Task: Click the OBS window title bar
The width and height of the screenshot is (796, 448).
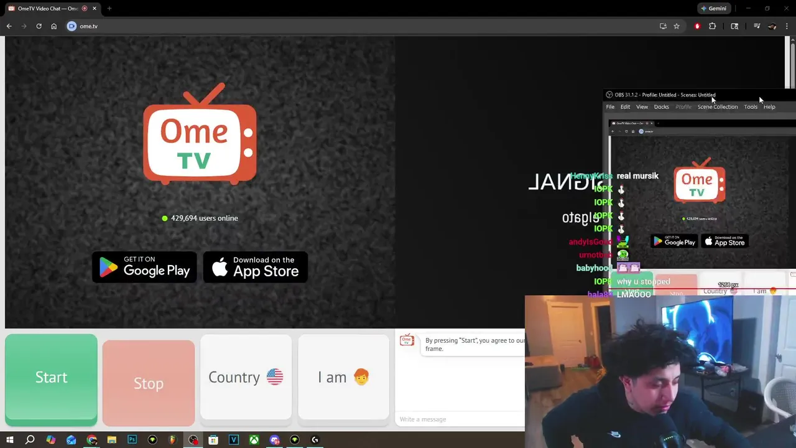Action: tap(700, 95)
